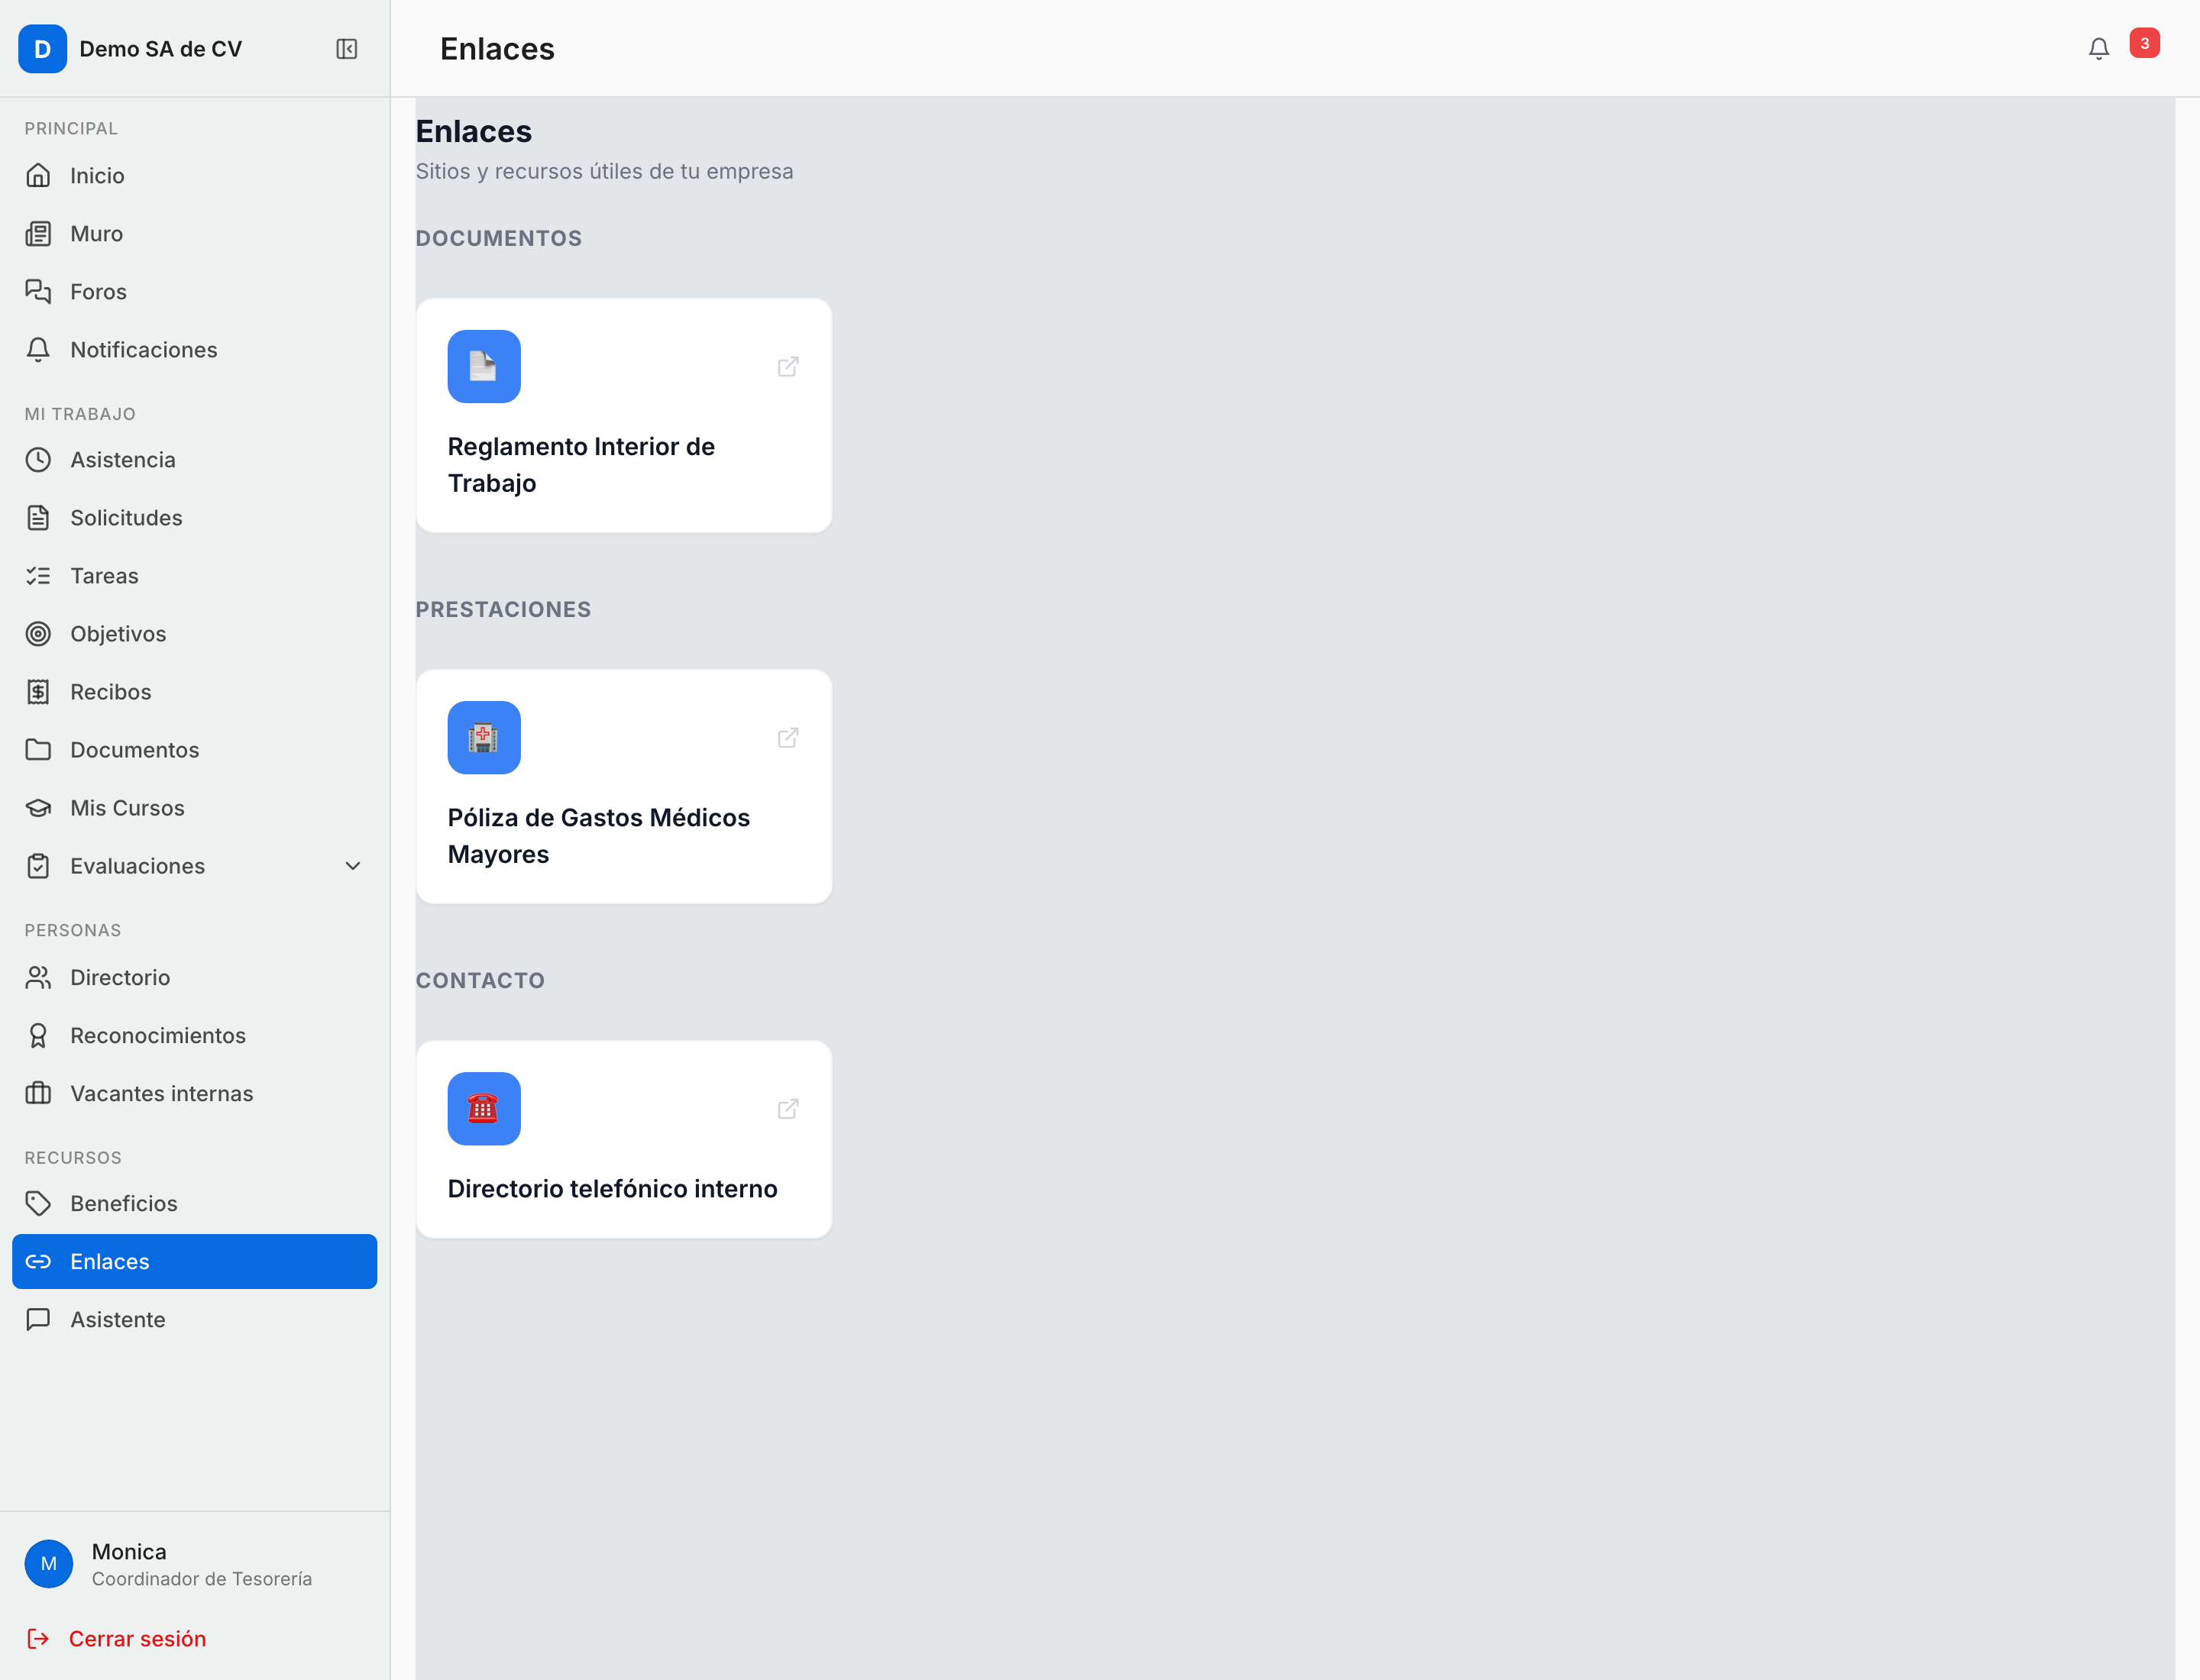Click the Directorio people icon
The height and width of the screenshot is (1680, 2200).
pos(38,978)
